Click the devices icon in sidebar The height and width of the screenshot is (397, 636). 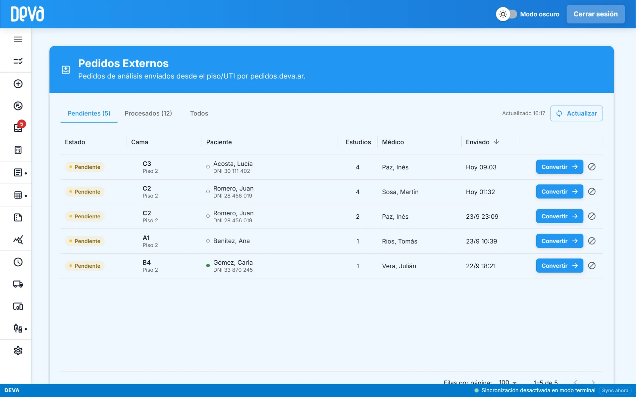tap(18, 306)
